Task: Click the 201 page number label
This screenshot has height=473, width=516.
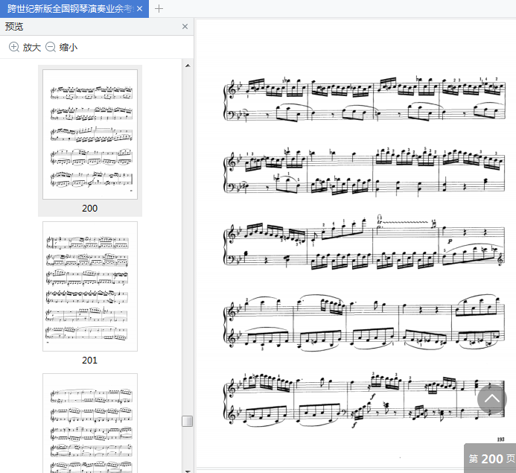Action: click(90, 361)
